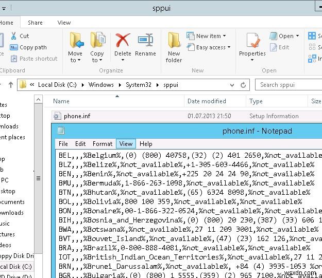Click the navigation pane scrollbar thumb
This screenshot has height=278, width=322.
[x=38, y=178]
